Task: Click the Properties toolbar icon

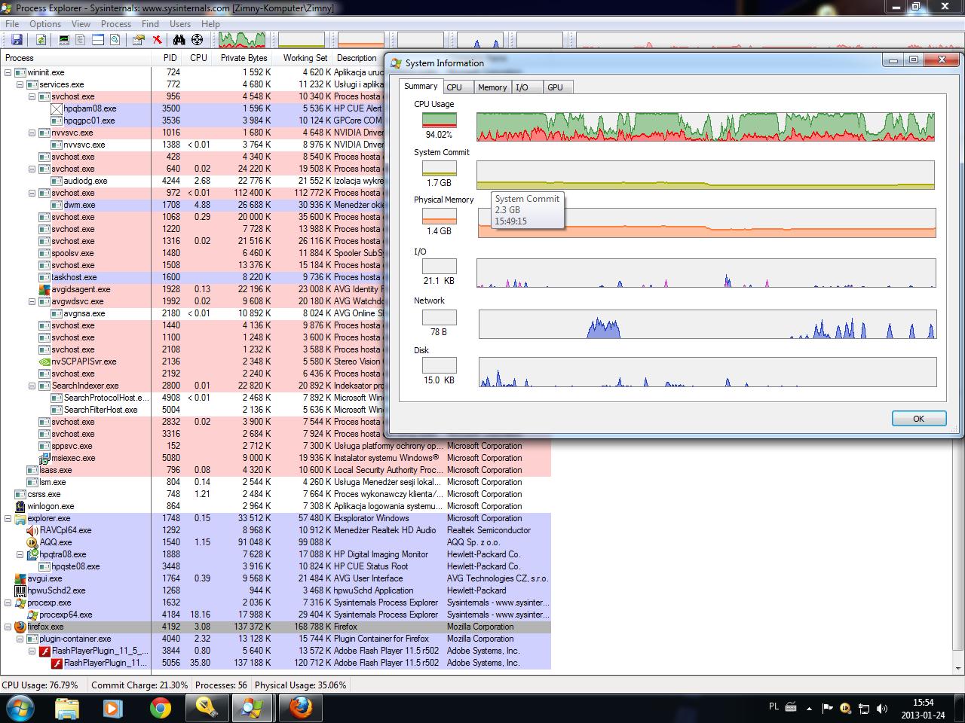Action: (x=139, y=40)
